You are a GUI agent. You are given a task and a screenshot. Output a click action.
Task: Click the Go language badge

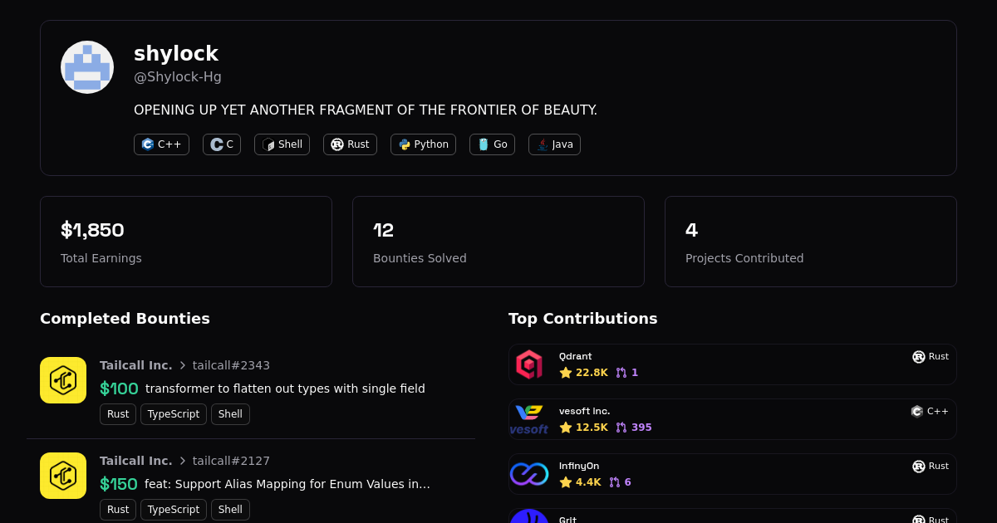(x=492, y=144)
